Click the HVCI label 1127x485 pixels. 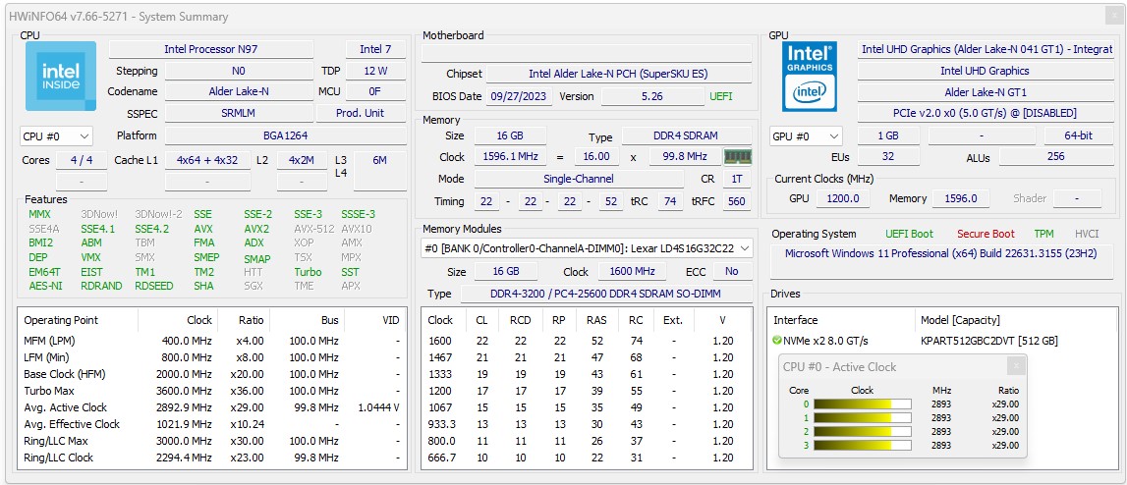tap(1087, 234)
